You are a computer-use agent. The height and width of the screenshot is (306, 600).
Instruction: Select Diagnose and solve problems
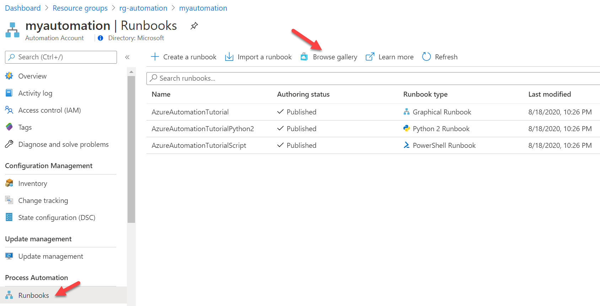63,144
